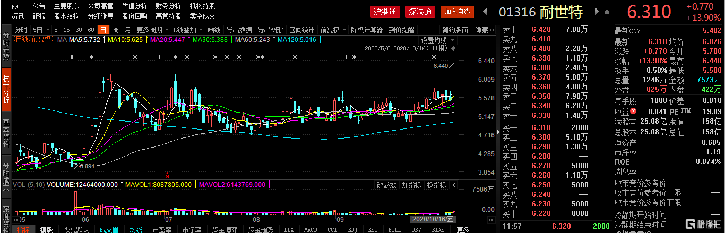Click the 画线 drawing button
This screenshot has height=233, width=725.
point(214,30)
